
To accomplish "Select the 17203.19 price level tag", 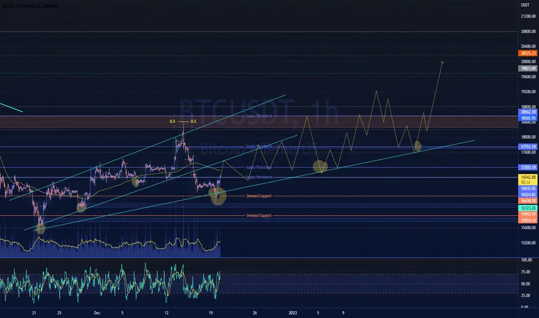I will click(527, 168).
